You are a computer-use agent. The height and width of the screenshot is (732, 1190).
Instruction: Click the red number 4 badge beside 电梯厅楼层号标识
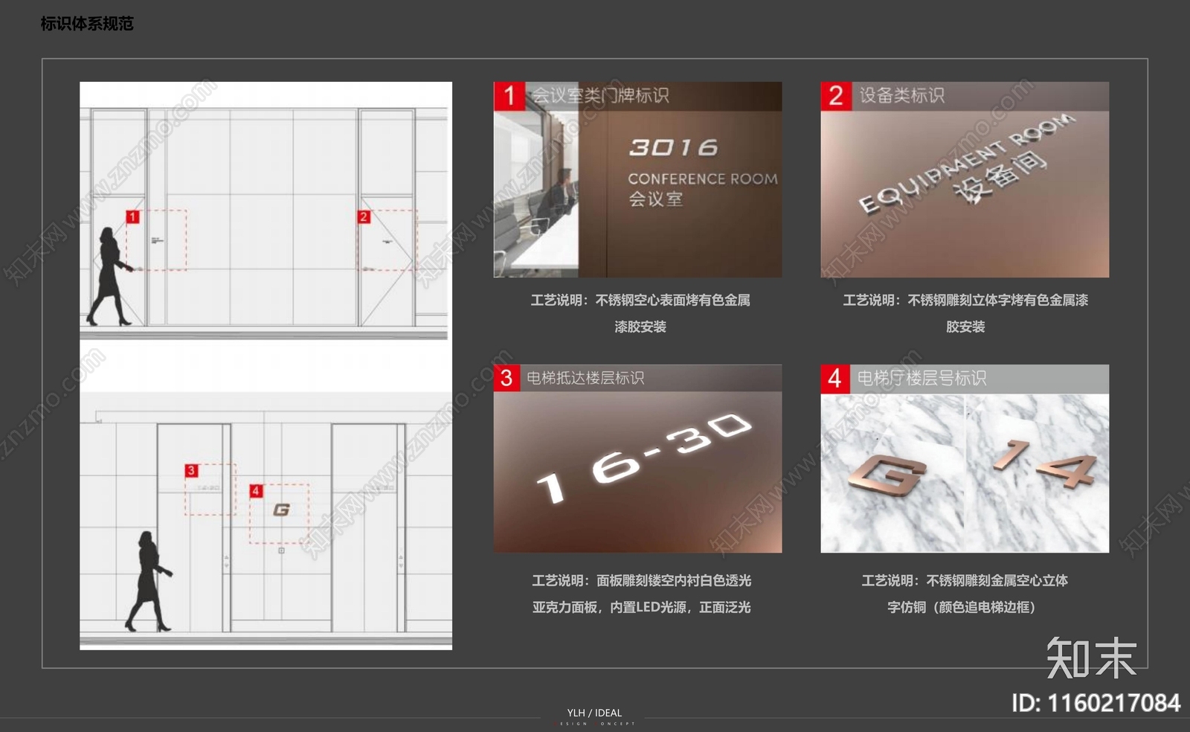pos(834,379)
